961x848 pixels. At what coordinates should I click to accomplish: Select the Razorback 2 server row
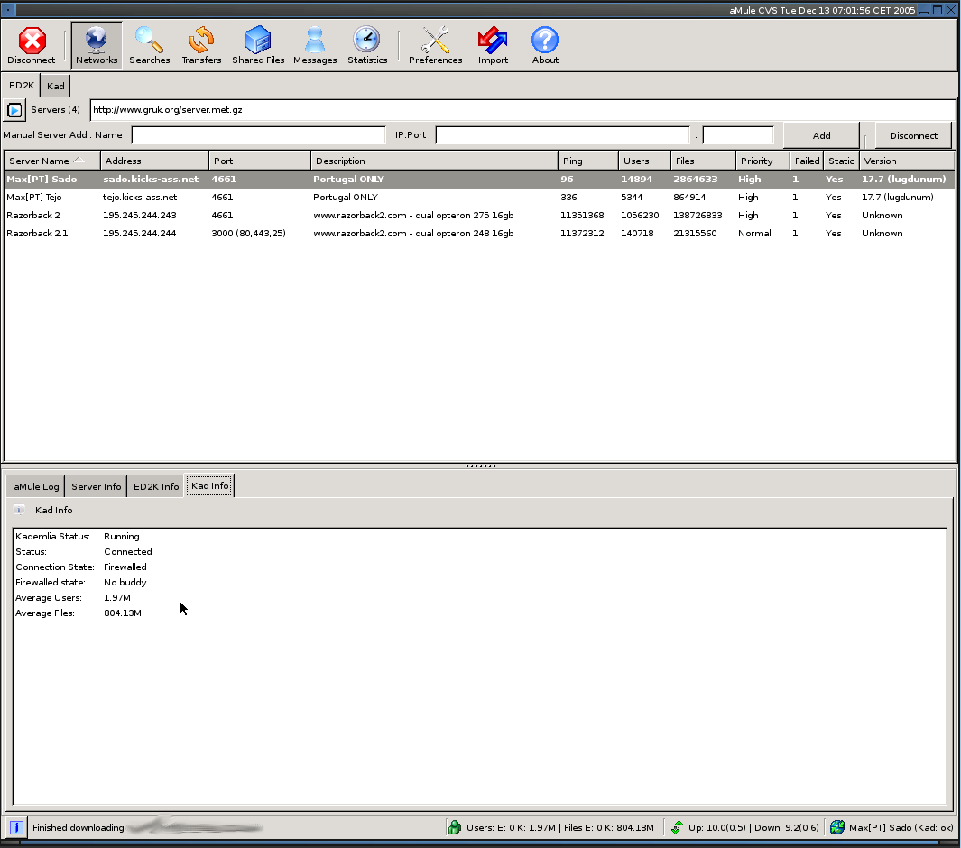click(x=32, y=216)
